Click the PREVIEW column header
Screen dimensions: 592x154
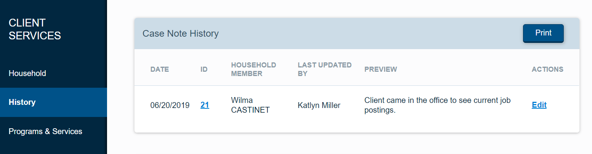click(381, 69)
